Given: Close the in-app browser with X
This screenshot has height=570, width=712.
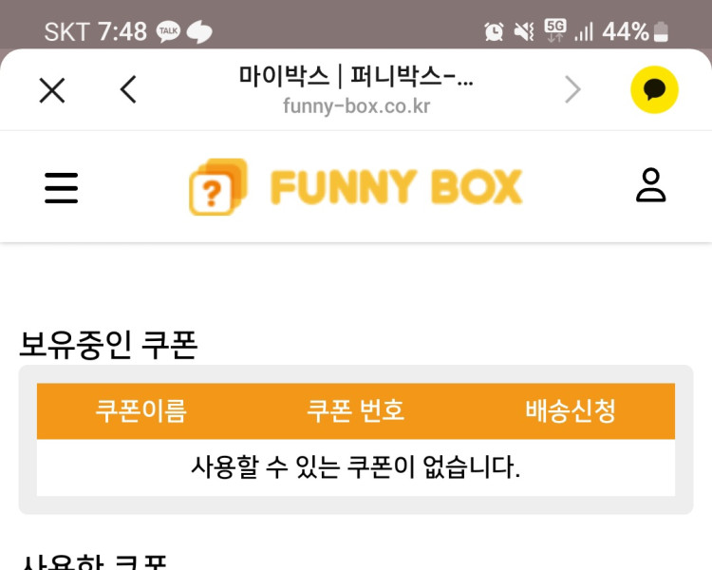Looking at the screenshot, I should [x=52, y=90].
